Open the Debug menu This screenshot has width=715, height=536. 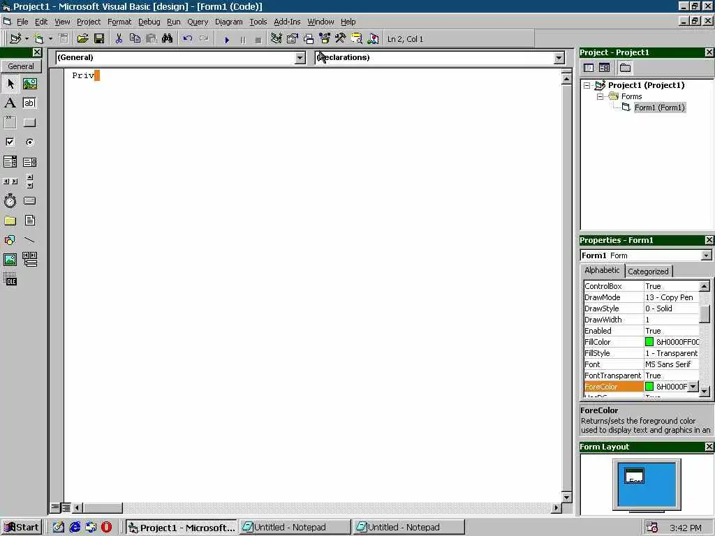pyautogui.click(x=149, y=22)
